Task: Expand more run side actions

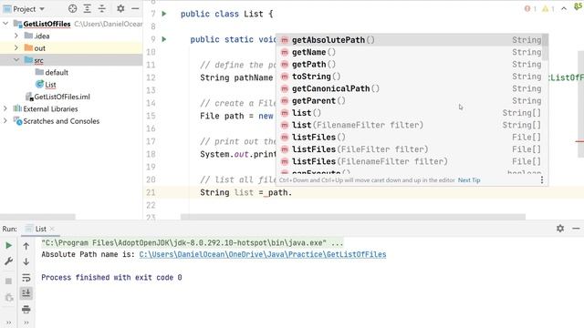Action: tap(26, 323)
